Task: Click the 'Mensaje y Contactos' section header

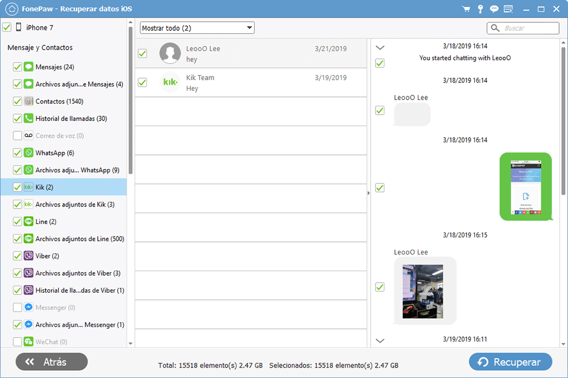Action: pos(40,48)
